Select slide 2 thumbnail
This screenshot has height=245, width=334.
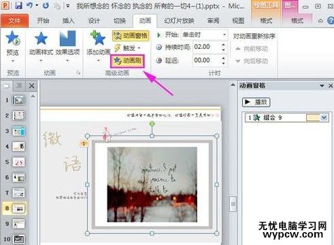[19, 115]
